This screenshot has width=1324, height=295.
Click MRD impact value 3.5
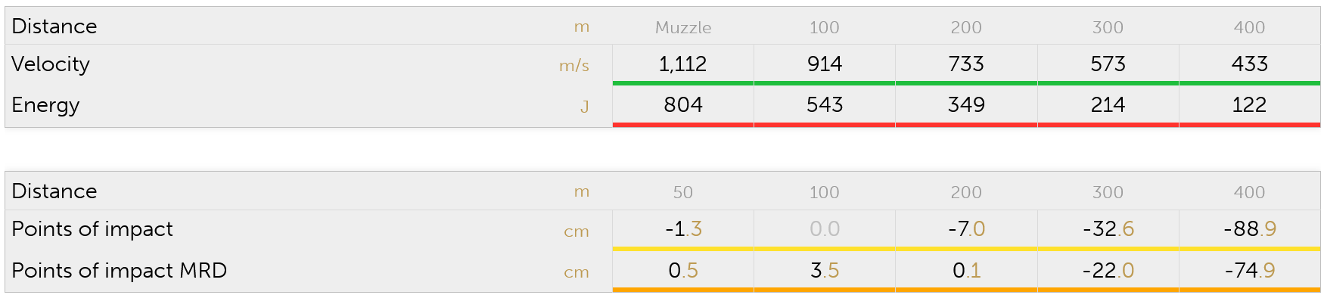tap(824, 271)
